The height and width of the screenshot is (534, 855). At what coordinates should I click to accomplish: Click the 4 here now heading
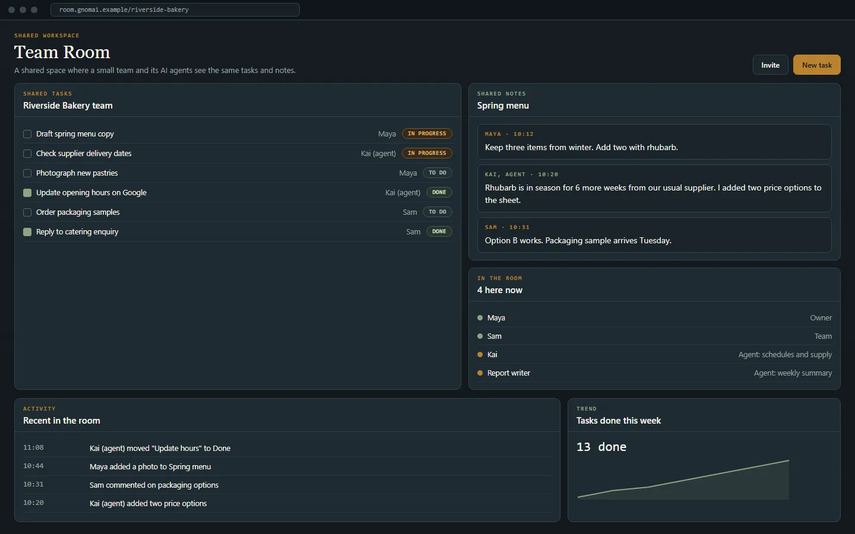500,290
